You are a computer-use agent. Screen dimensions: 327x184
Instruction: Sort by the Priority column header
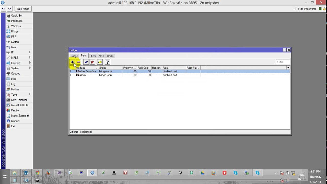130,68
